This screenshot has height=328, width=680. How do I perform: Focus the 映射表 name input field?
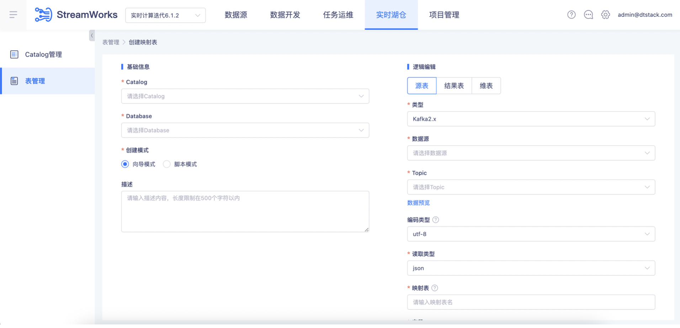tap(531, 302)
